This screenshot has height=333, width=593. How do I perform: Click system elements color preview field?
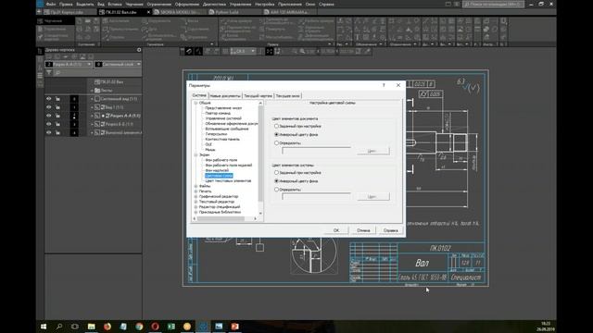point(316,196)
